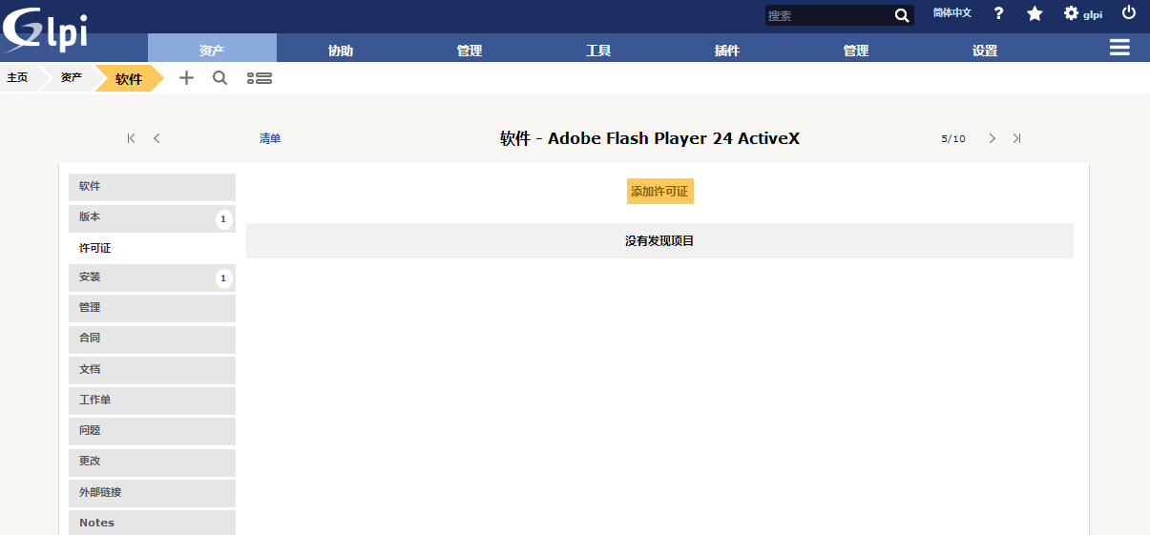The width and height of the screenshot is (1150, 535).
Task: Click the 5/10 record counter
Action: [x=953, y=139]
